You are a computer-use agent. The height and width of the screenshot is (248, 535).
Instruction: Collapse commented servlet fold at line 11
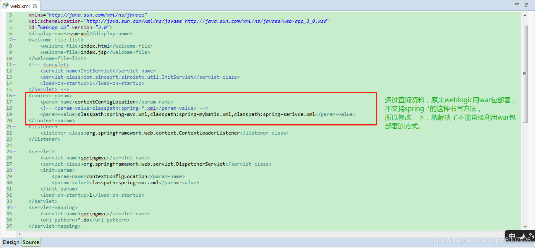[14, 65]
